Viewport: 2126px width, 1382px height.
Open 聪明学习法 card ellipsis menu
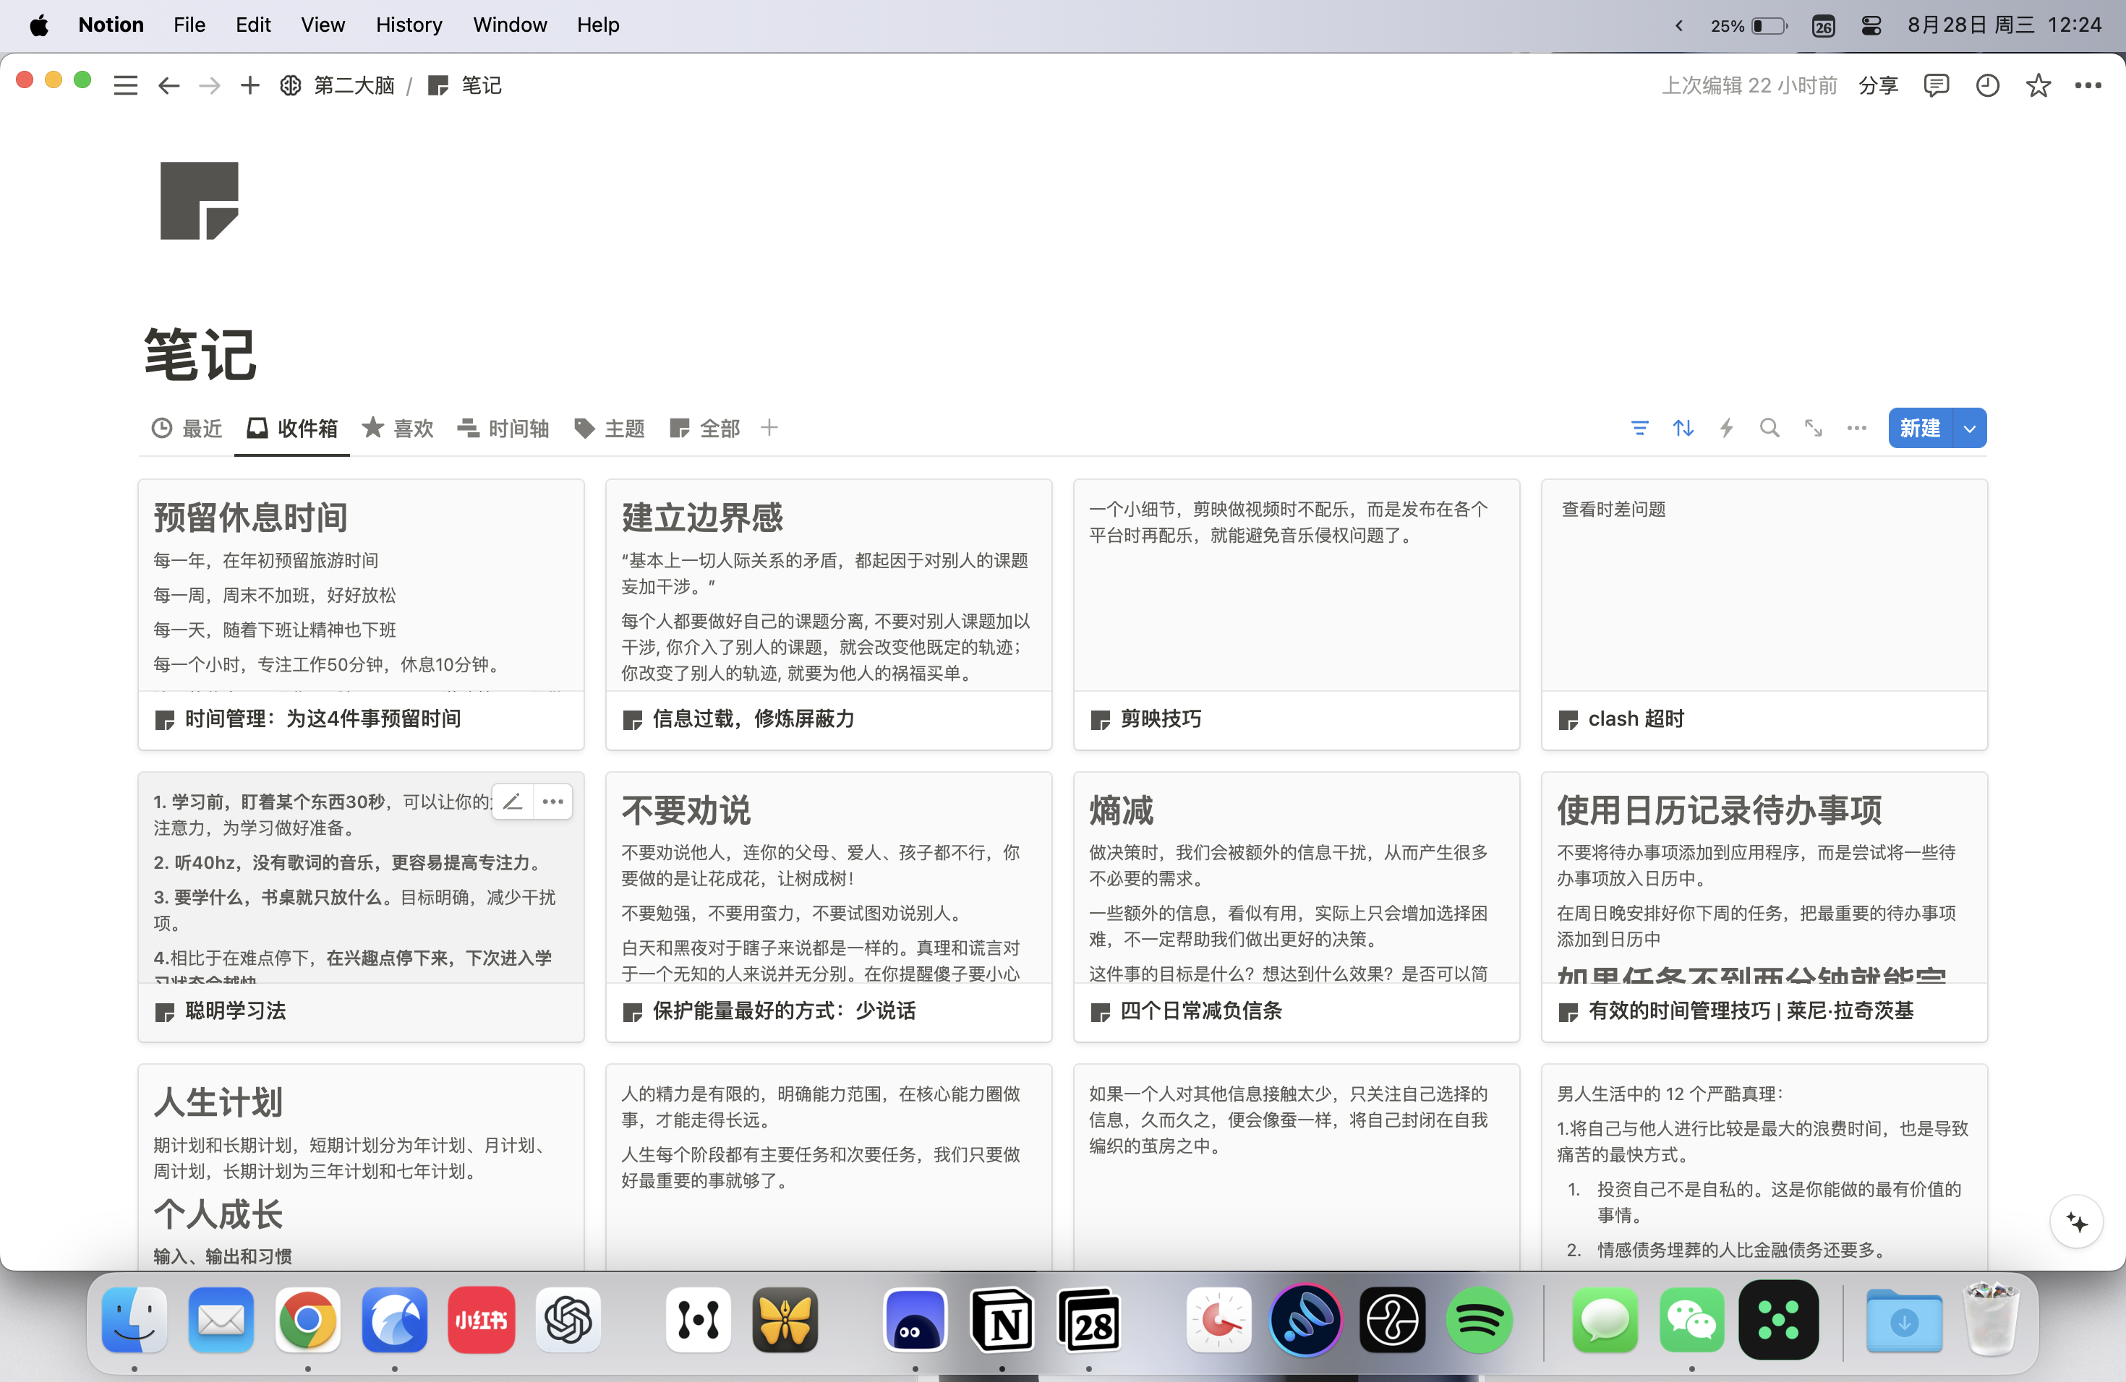[553, 802]
